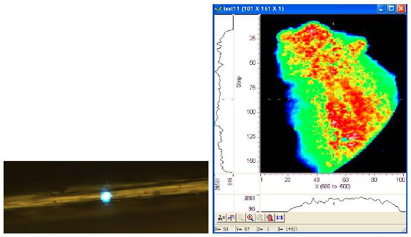Click the Y= 87 status bar field
This screenshot has height=237, width=411.
click(245, 229)
